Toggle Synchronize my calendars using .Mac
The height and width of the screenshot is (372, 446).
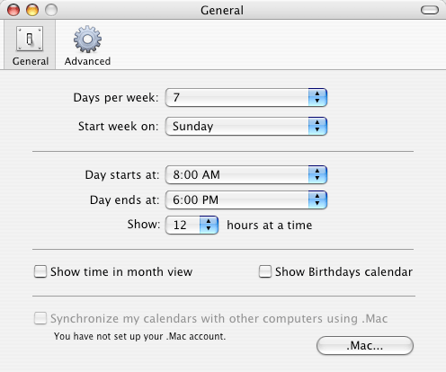40,318
